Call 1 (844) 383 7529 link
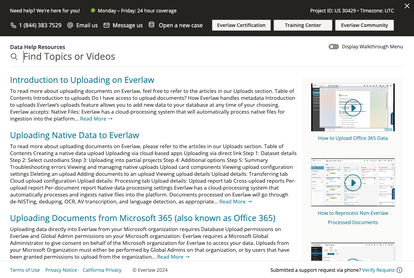 coord(40,25)
